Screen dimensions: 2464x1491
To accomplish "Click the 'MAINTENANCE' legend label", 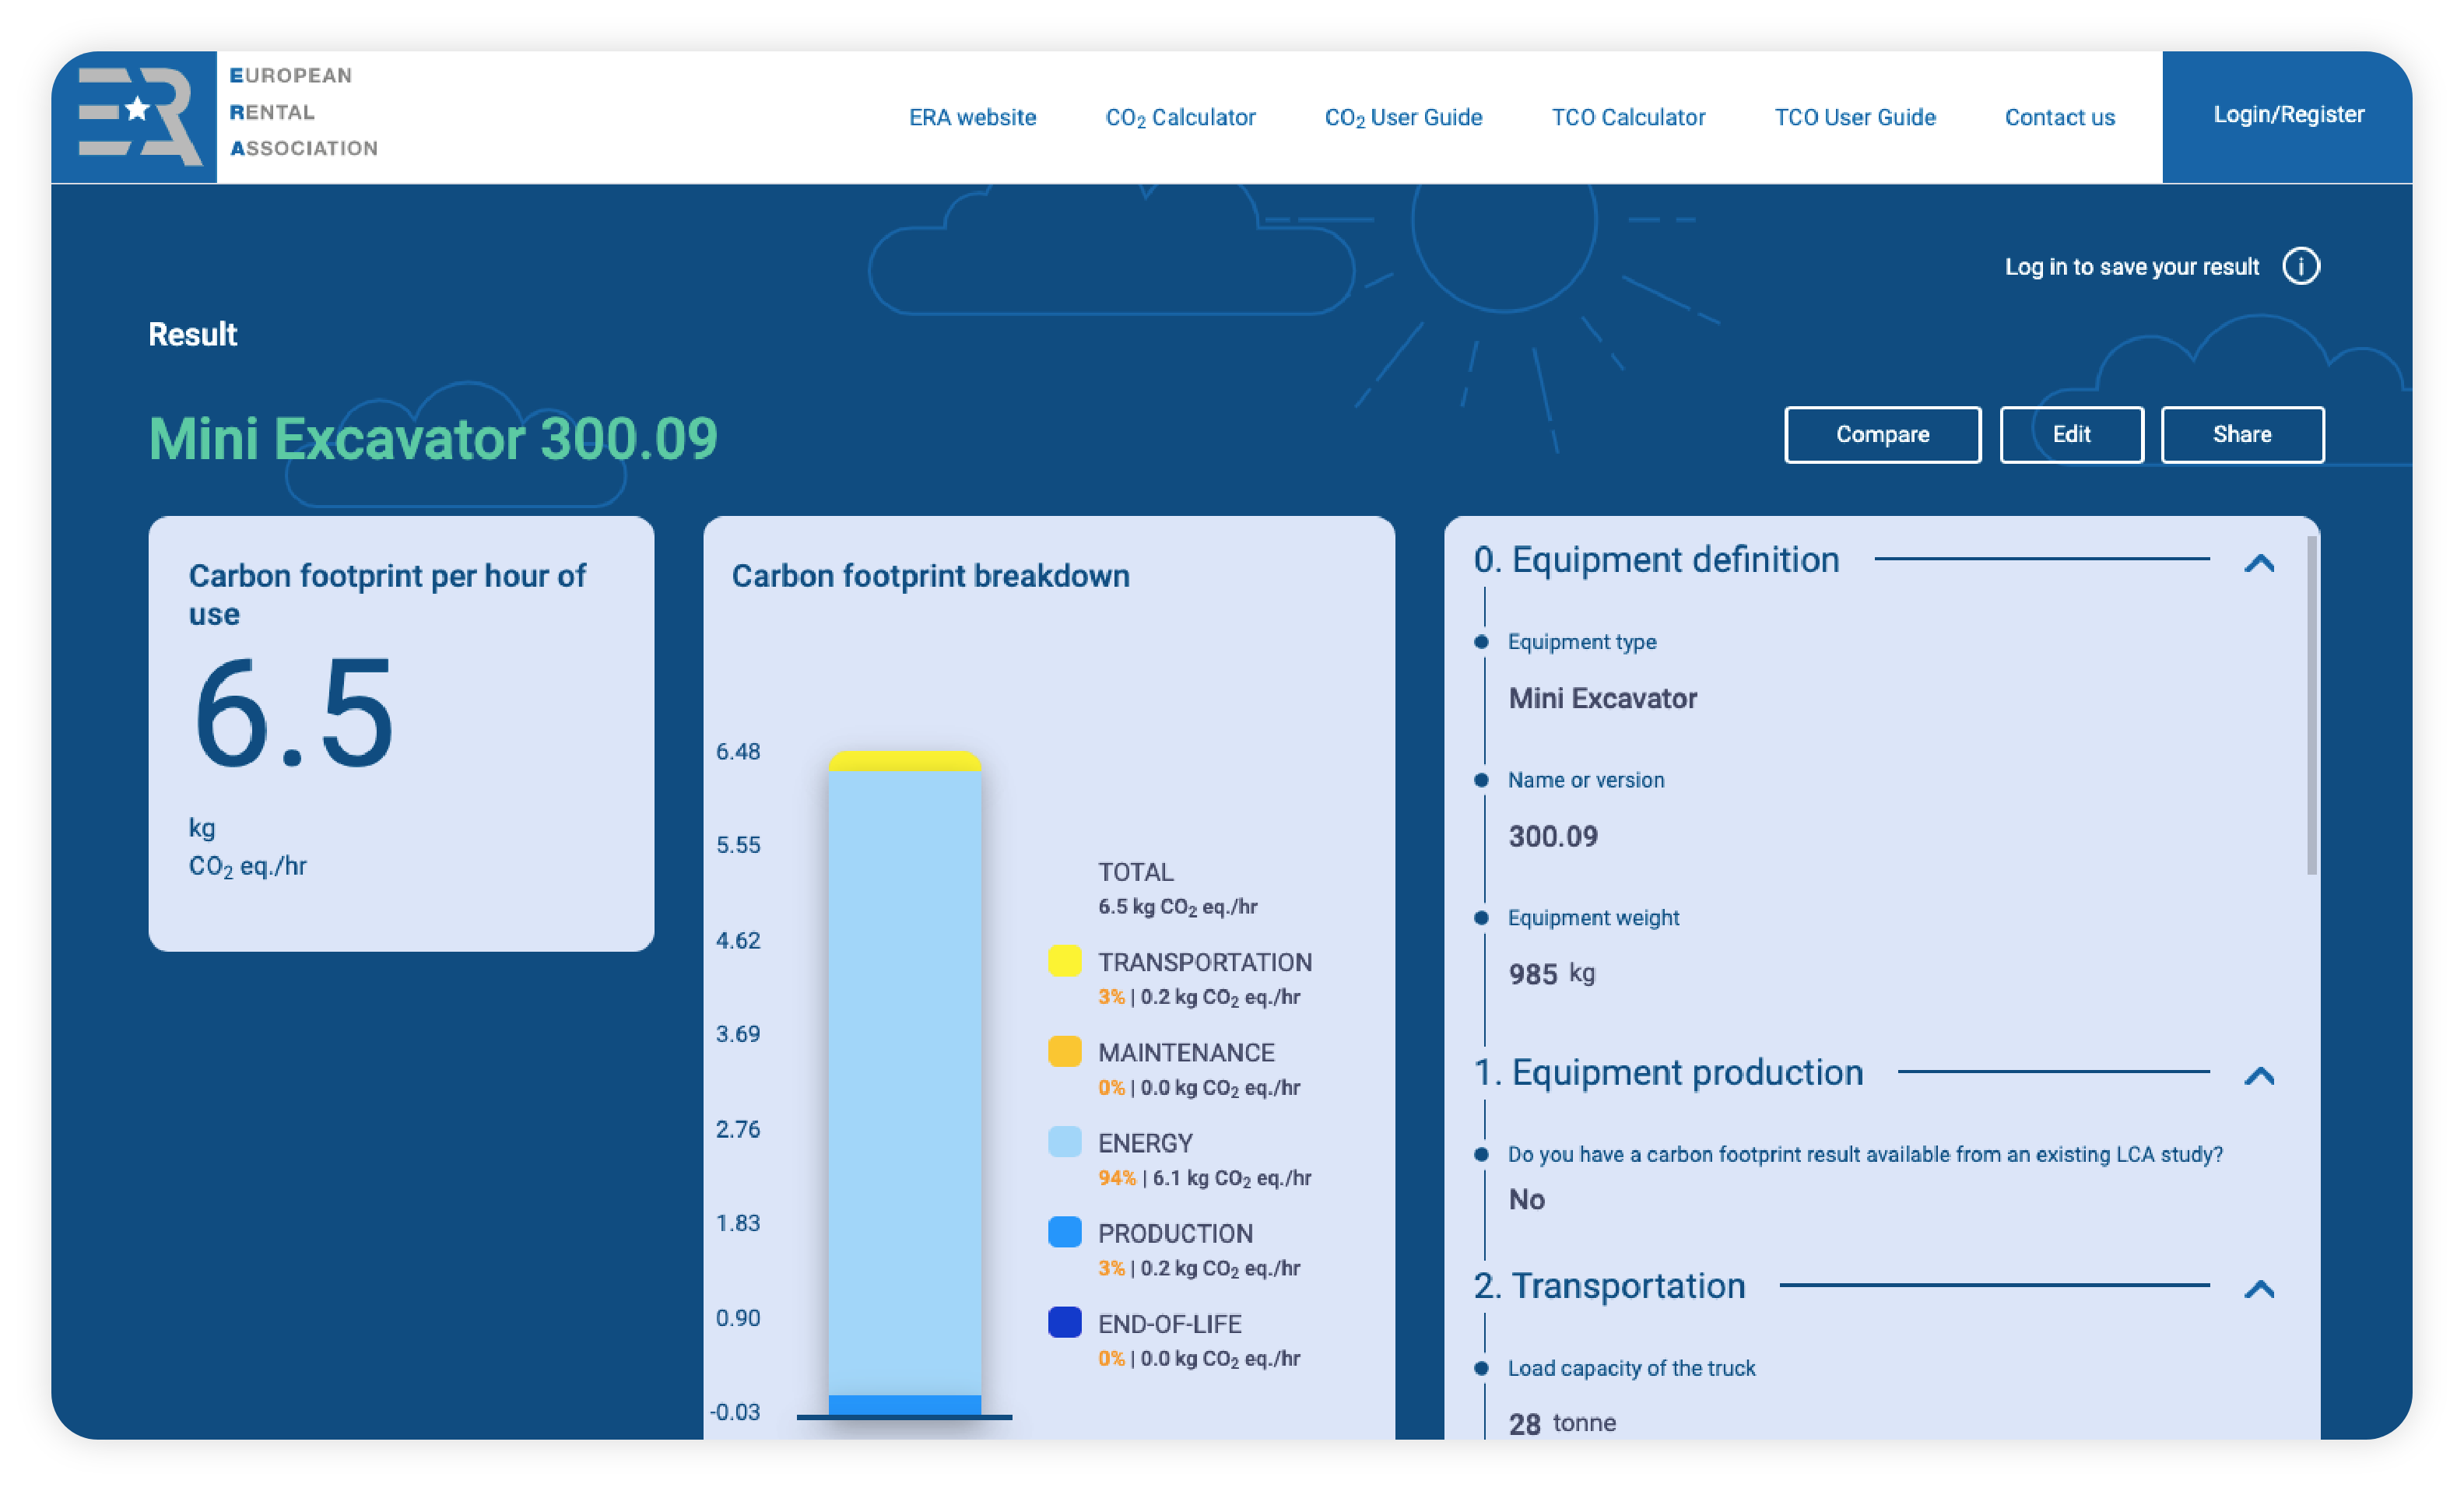I will pyautogui.click(x=1186, y=1052).
